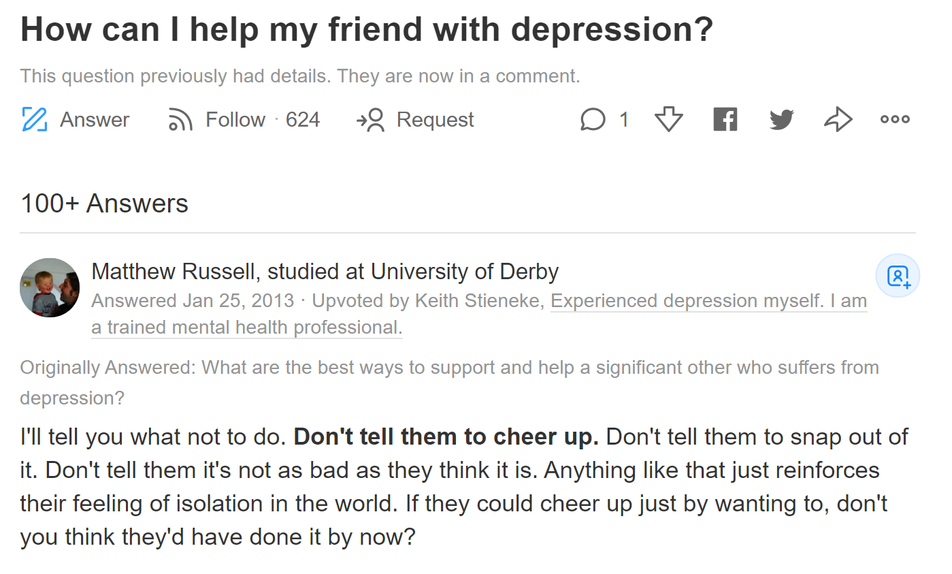Follow Matthew Russell using the add-person icon
Screen dimensions: 952x574
point(898,276)
